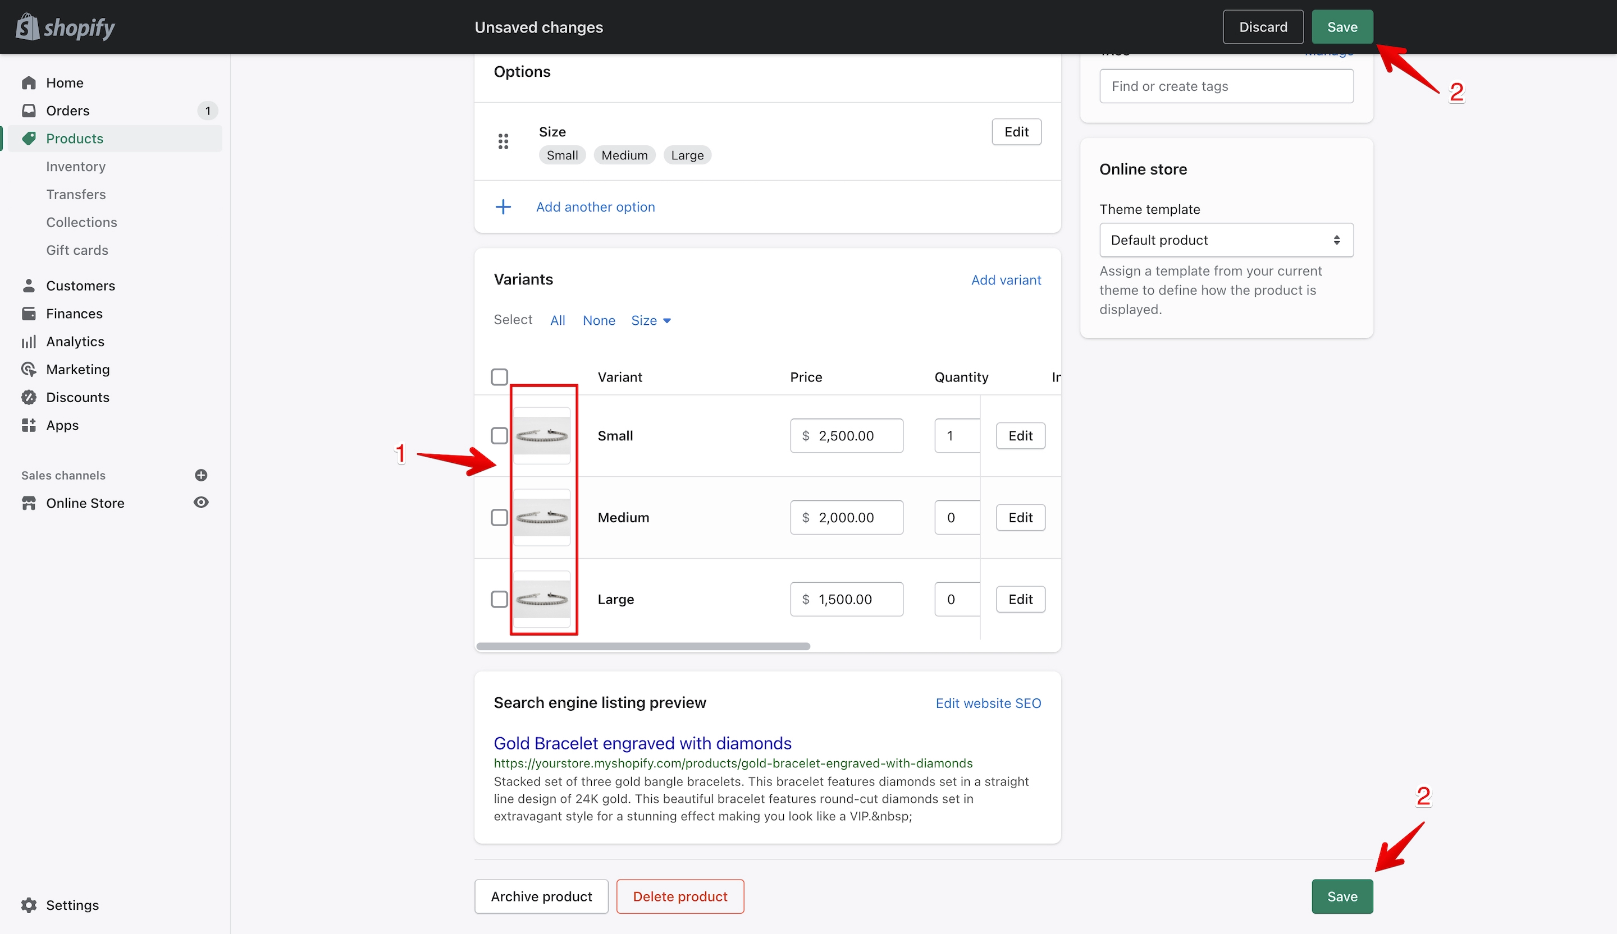Click the variants table horizontal scrollbar
The image size is (1617, 934).
click(643, 646)
